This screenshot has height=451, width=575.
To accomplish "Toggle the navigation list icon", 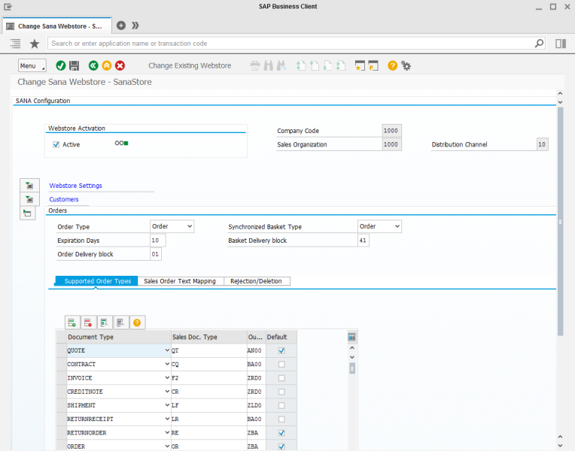I will pyautogui.click(x=15, y=44).
